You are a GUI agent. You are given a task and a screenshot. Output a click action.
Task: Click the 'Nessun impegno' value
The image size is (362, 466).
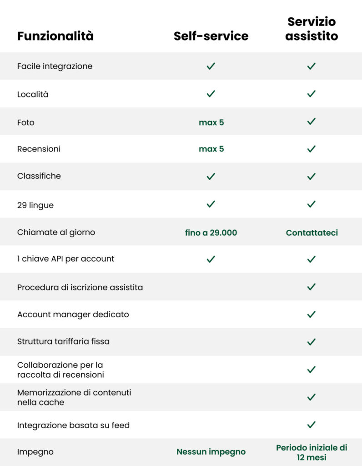(211, 452)
